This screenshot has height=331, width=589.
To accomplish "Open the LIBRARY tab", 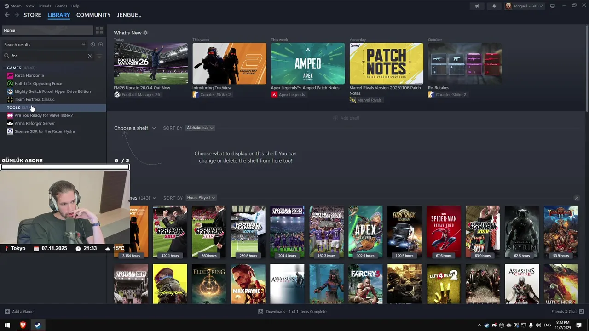I will [59, 15].
